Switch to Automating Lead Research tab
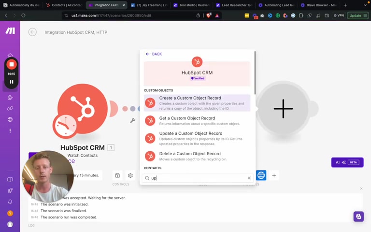The width and height of the screenshot is (371, 232). [x=276, y=5]
